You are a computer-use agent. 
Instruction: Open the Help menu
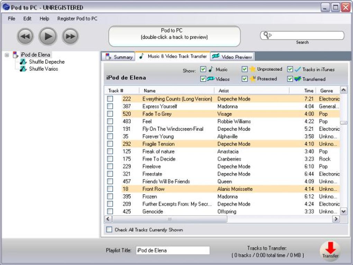(x=44, y=18)
